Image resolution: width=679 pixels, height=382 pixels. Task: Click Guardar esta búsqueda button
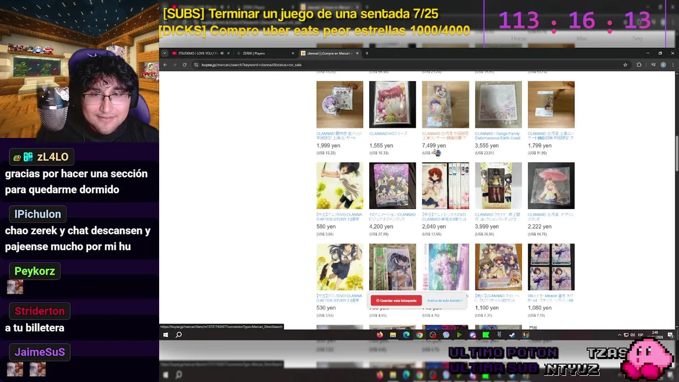point(396,300)
